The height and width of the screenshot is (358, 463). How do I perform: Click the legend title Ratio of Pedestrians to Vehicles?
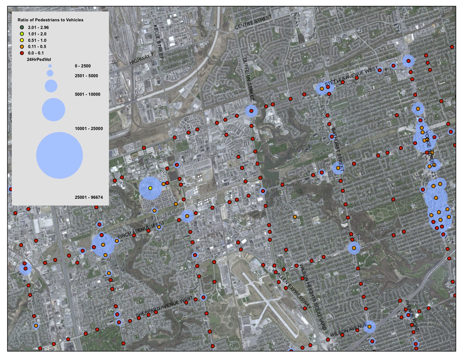click(x=50, y=20)
